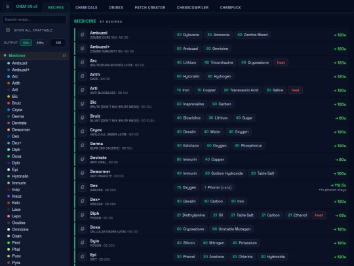Copy the Arc recipe via its icon
354x266 pixels.
click(x=83, y=62)
